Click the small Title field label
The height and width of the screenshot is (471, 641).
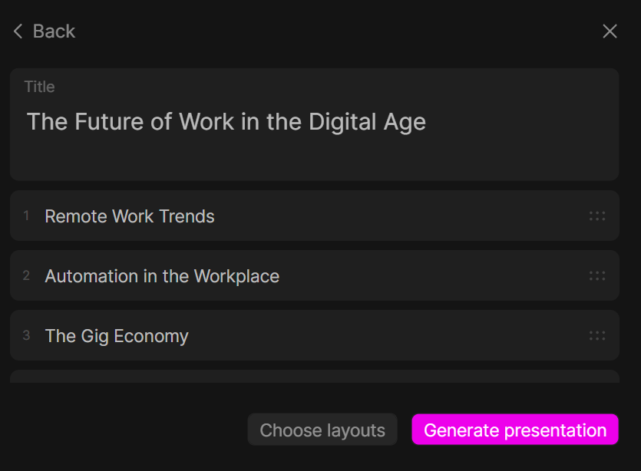tap(39, 87)
